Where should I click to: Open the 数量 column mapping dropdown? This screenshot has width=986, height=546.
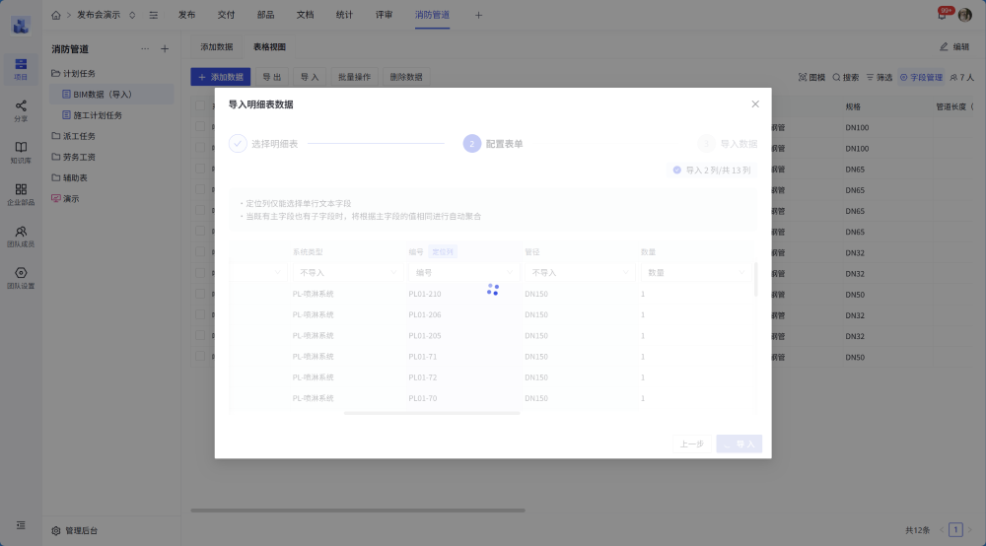click(693, 272)
